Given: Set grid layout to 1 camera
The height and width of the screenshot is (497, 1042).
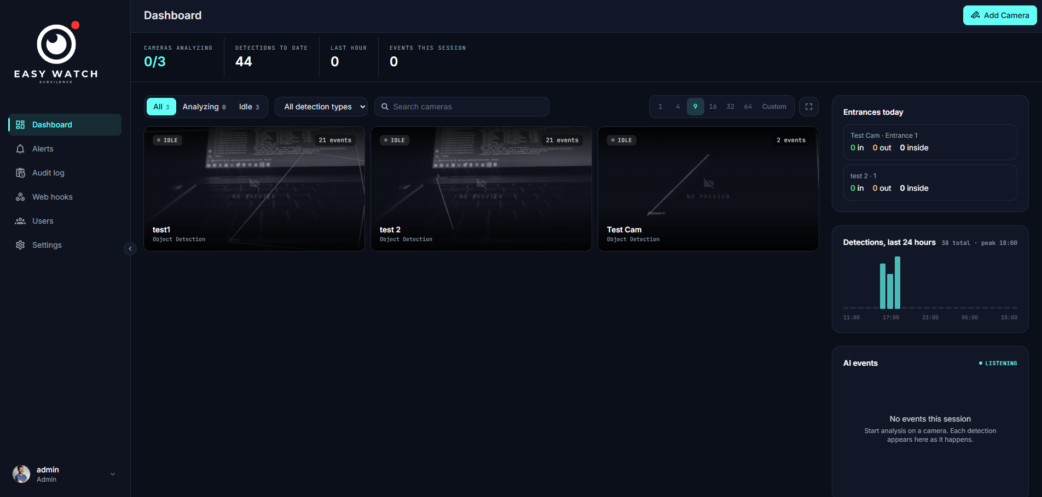Looking at the screenshot, I should pos(661,107).
